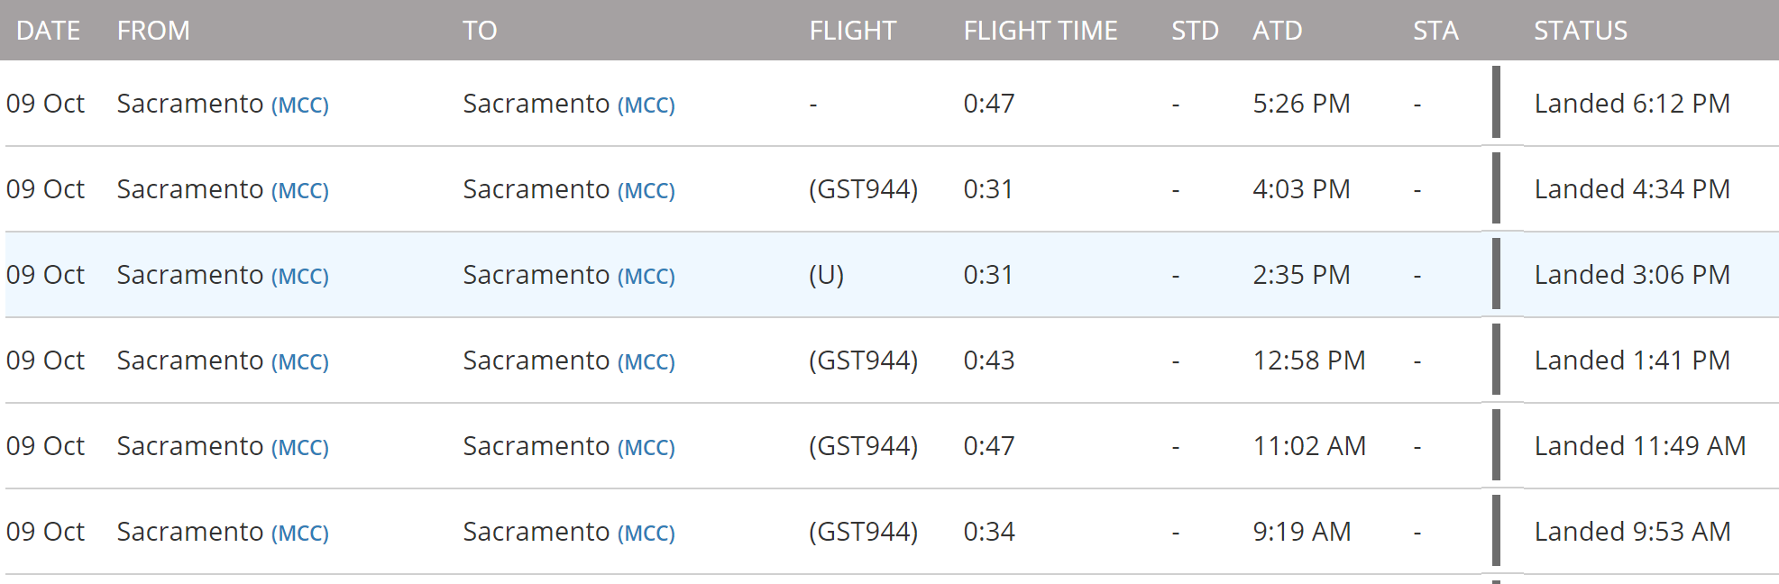
Task: Click origin (MCC) link for the 2:35 PM departure
Action: tap(300, 277)
